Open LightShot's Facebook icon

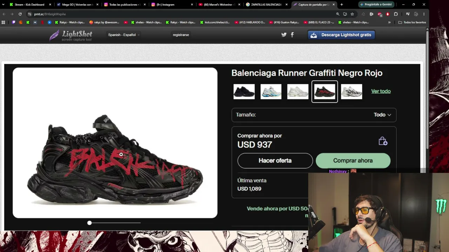[292, 35]
